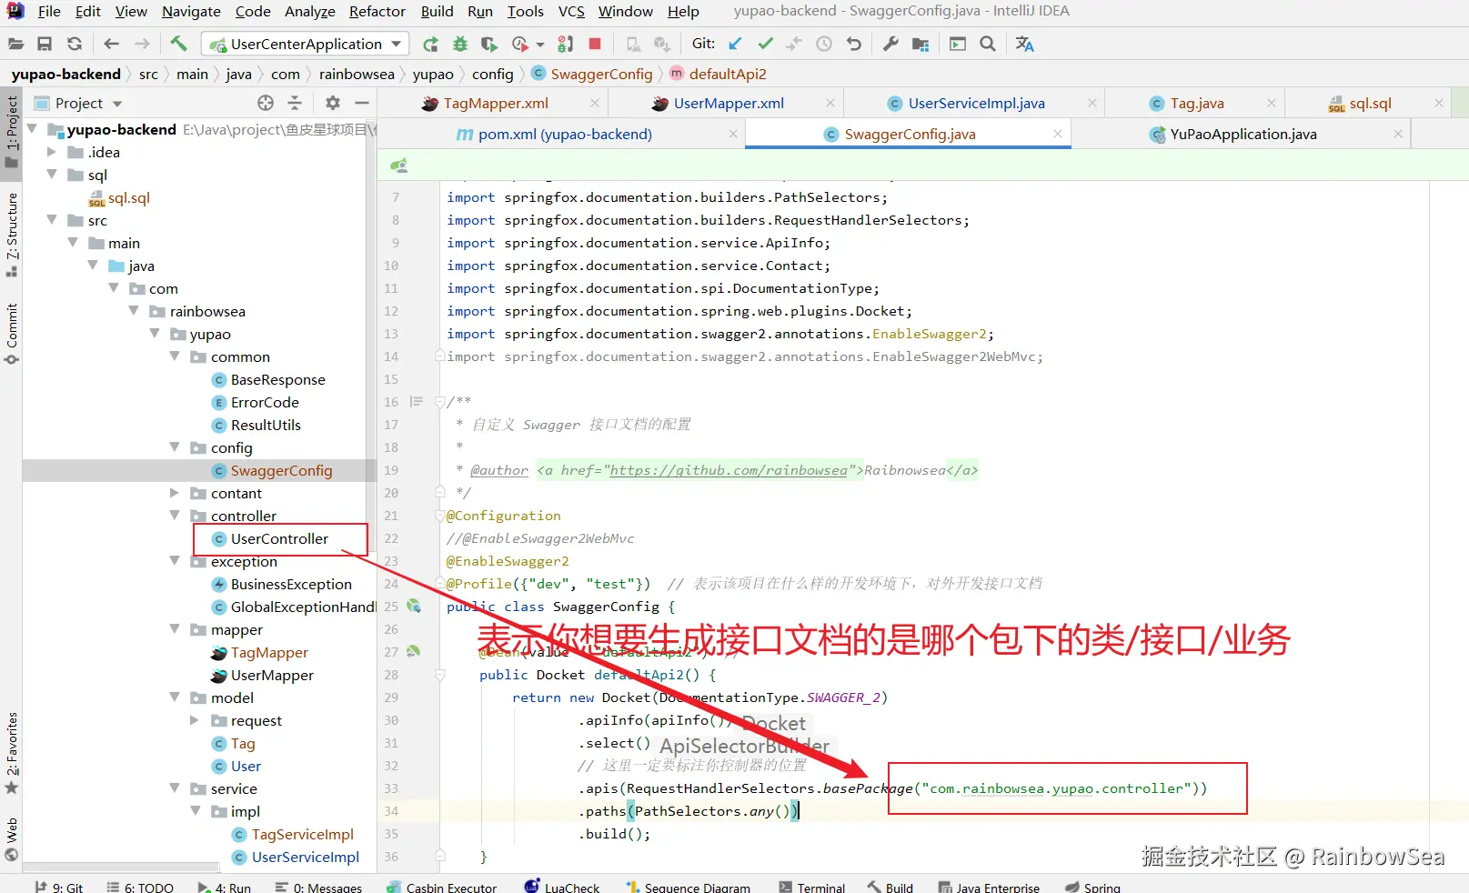Start debugging with the bug icon
The width and height of the screenshot is (1469, 893).
tap(460, 44)
